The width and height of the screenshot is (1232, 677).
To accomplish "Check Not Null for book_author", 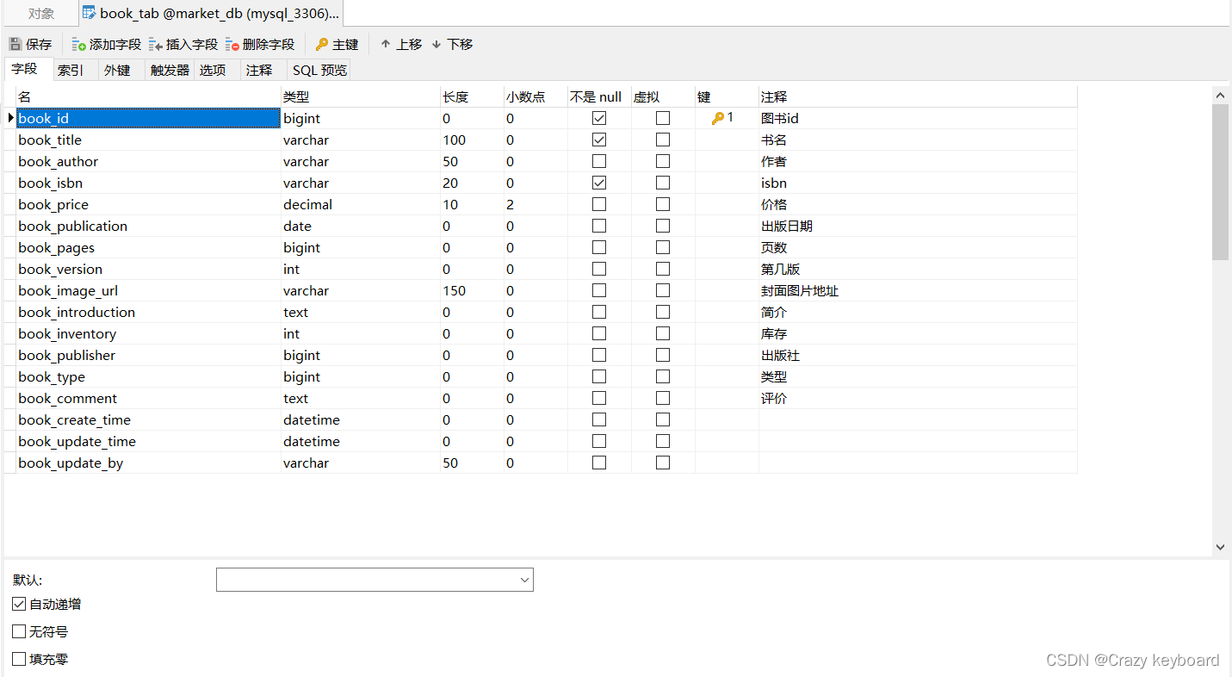I will coord(599,161).
